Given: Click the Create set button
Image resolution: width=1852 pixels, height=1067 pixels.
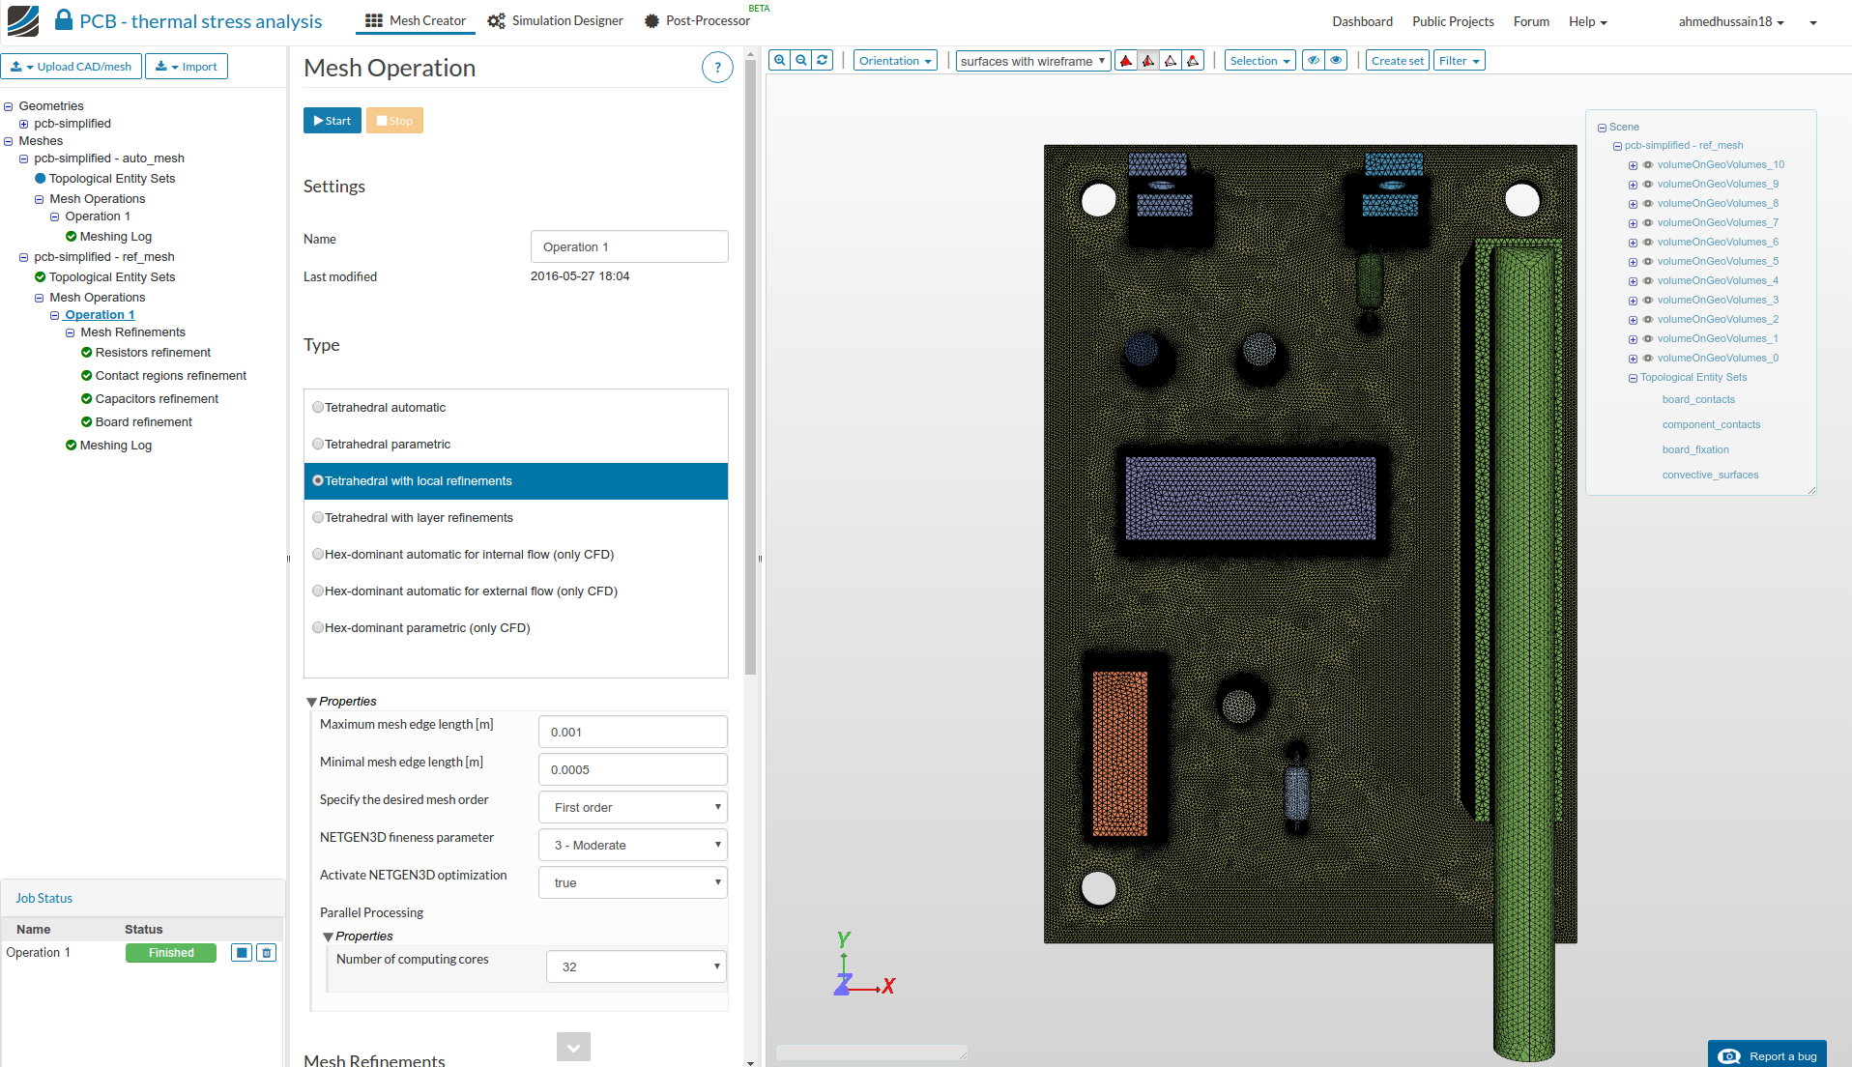Looking at the screenshot, I should (1398, 61).
